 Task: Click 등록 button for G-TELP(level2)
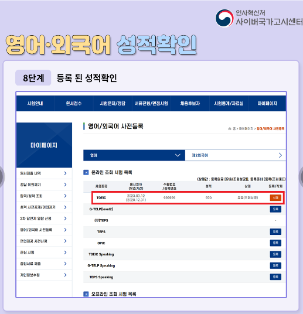(275, 209)
